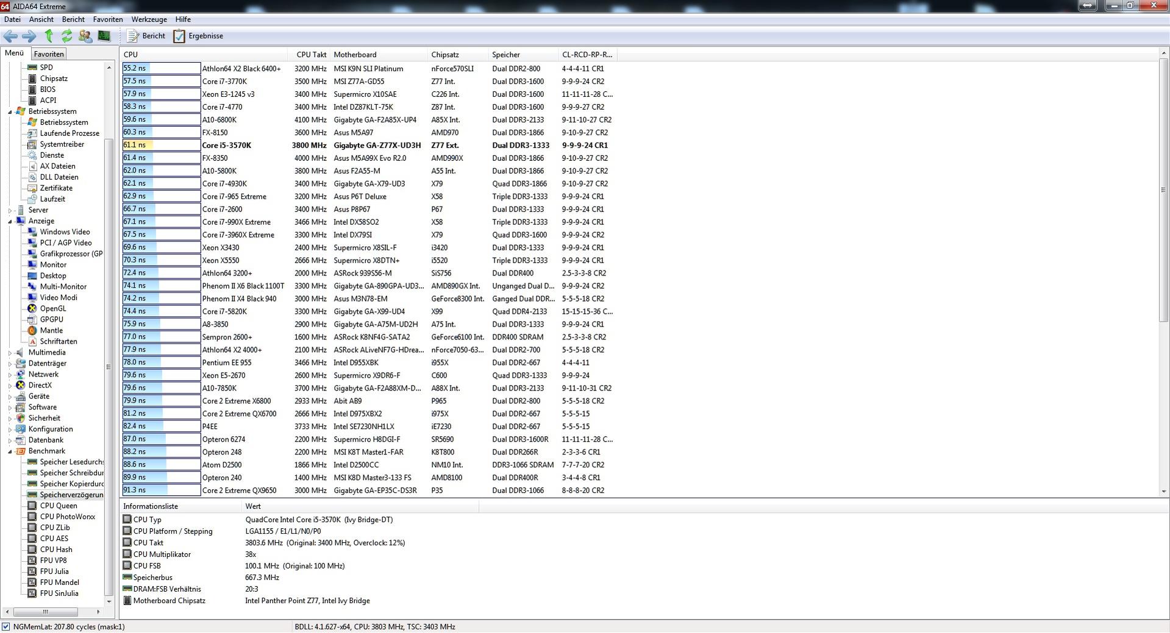Open the Favoriten menu

[108, 19]
